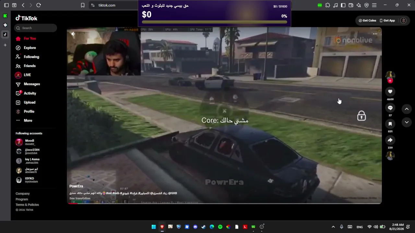The image size is (415, 233).
Task: Toggle the video volume speaker
Action: [x=73, y=34]
